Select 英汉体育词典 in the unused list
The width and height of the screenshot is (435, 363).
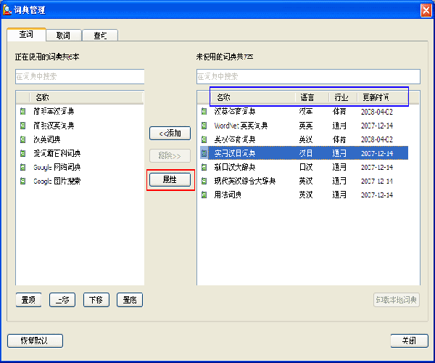(235, 139)
